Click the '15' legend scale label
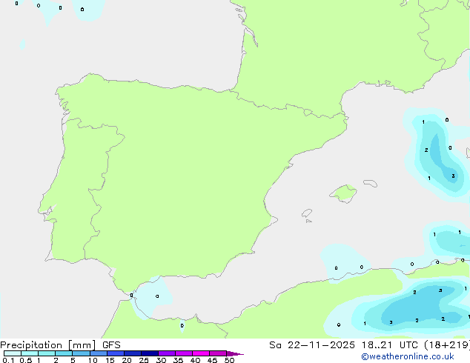 click(110, 360)
